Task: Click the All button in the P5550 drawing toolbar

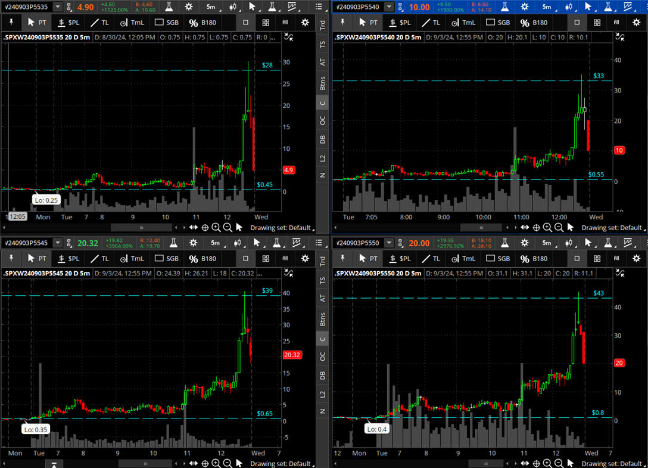Action: point(616,258)
